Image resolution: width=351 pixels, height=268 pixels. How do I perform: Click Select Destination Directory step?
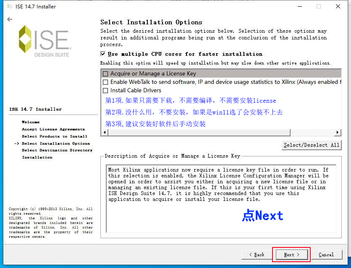57,150
